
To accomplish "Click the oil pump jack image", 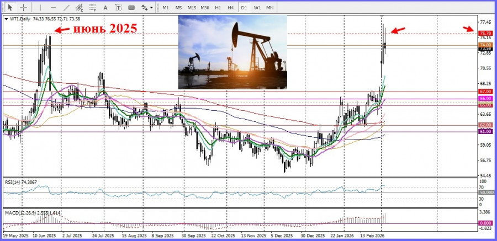I will [x=232, y=52].
